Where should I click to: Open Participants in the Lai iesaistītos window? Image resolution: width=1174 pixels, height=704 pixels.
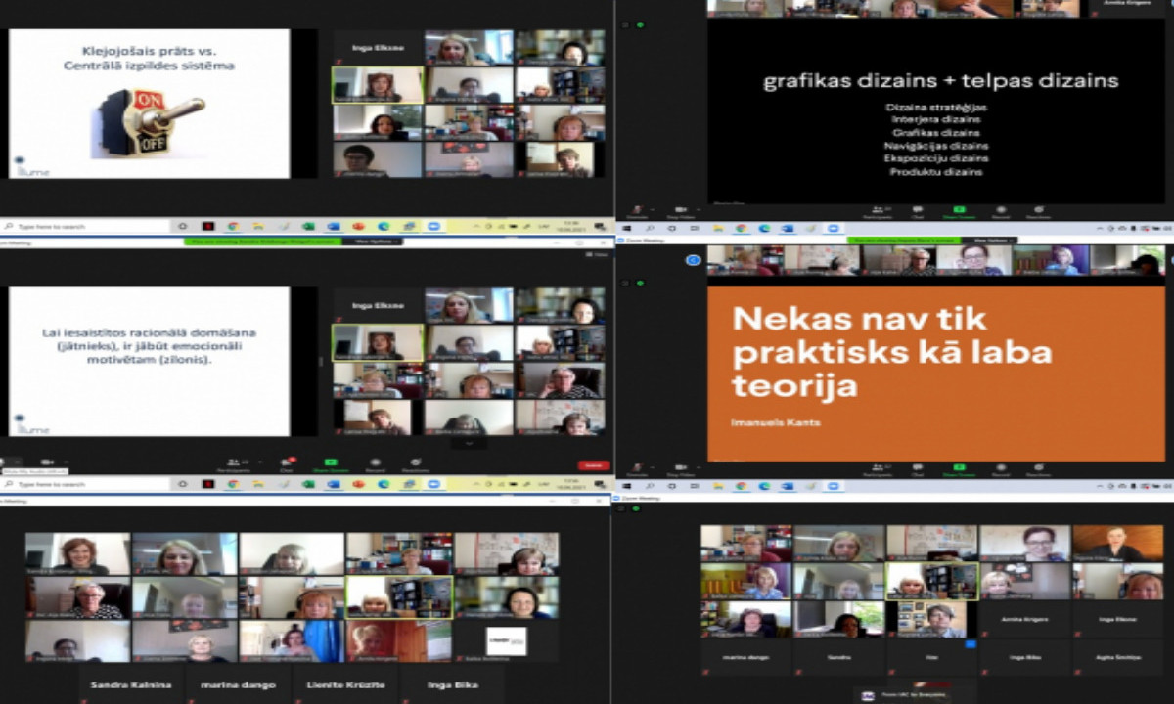tap(235, 464)
